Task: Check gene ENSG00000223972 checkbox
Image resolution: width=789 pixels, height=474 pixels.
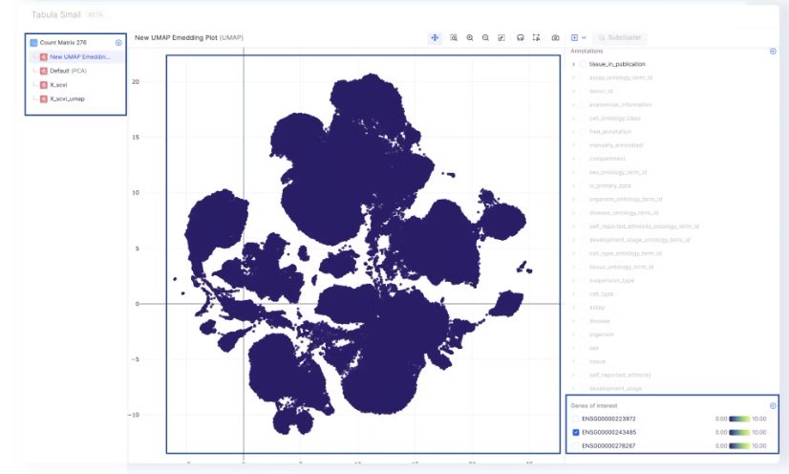Action: tap(576, 420)
